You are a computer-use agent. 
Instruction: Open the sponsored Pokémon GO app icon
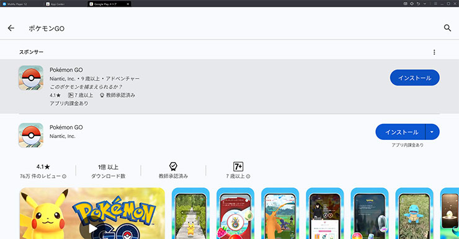point(31,78)
